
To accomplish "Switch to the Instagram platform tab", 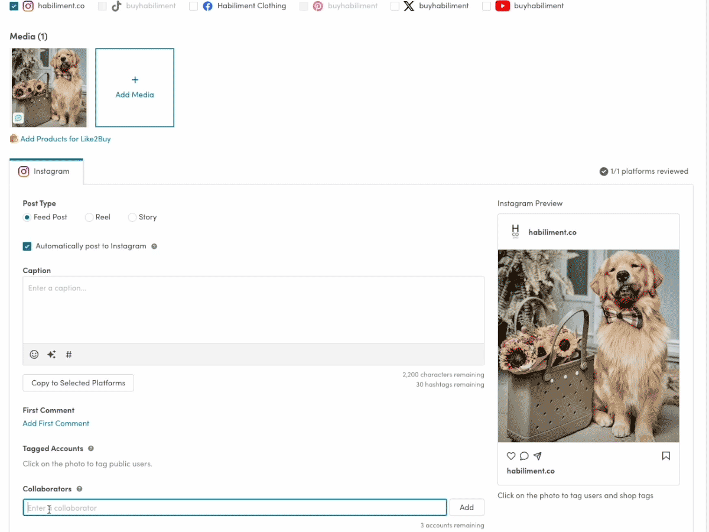I will (45, 171).
